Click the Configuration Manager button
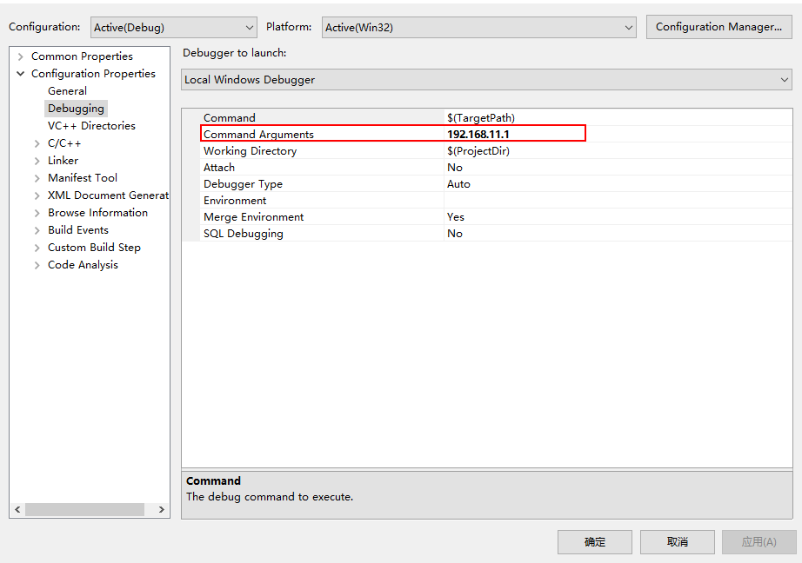Viewport: 802px width, 563px height. (718, 27)
